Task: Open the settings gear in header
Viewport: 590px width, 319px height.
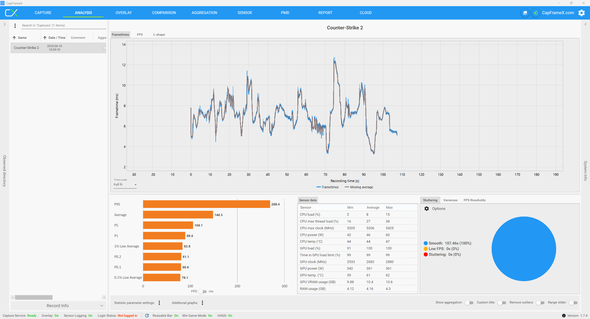Action: click(581, 13)
